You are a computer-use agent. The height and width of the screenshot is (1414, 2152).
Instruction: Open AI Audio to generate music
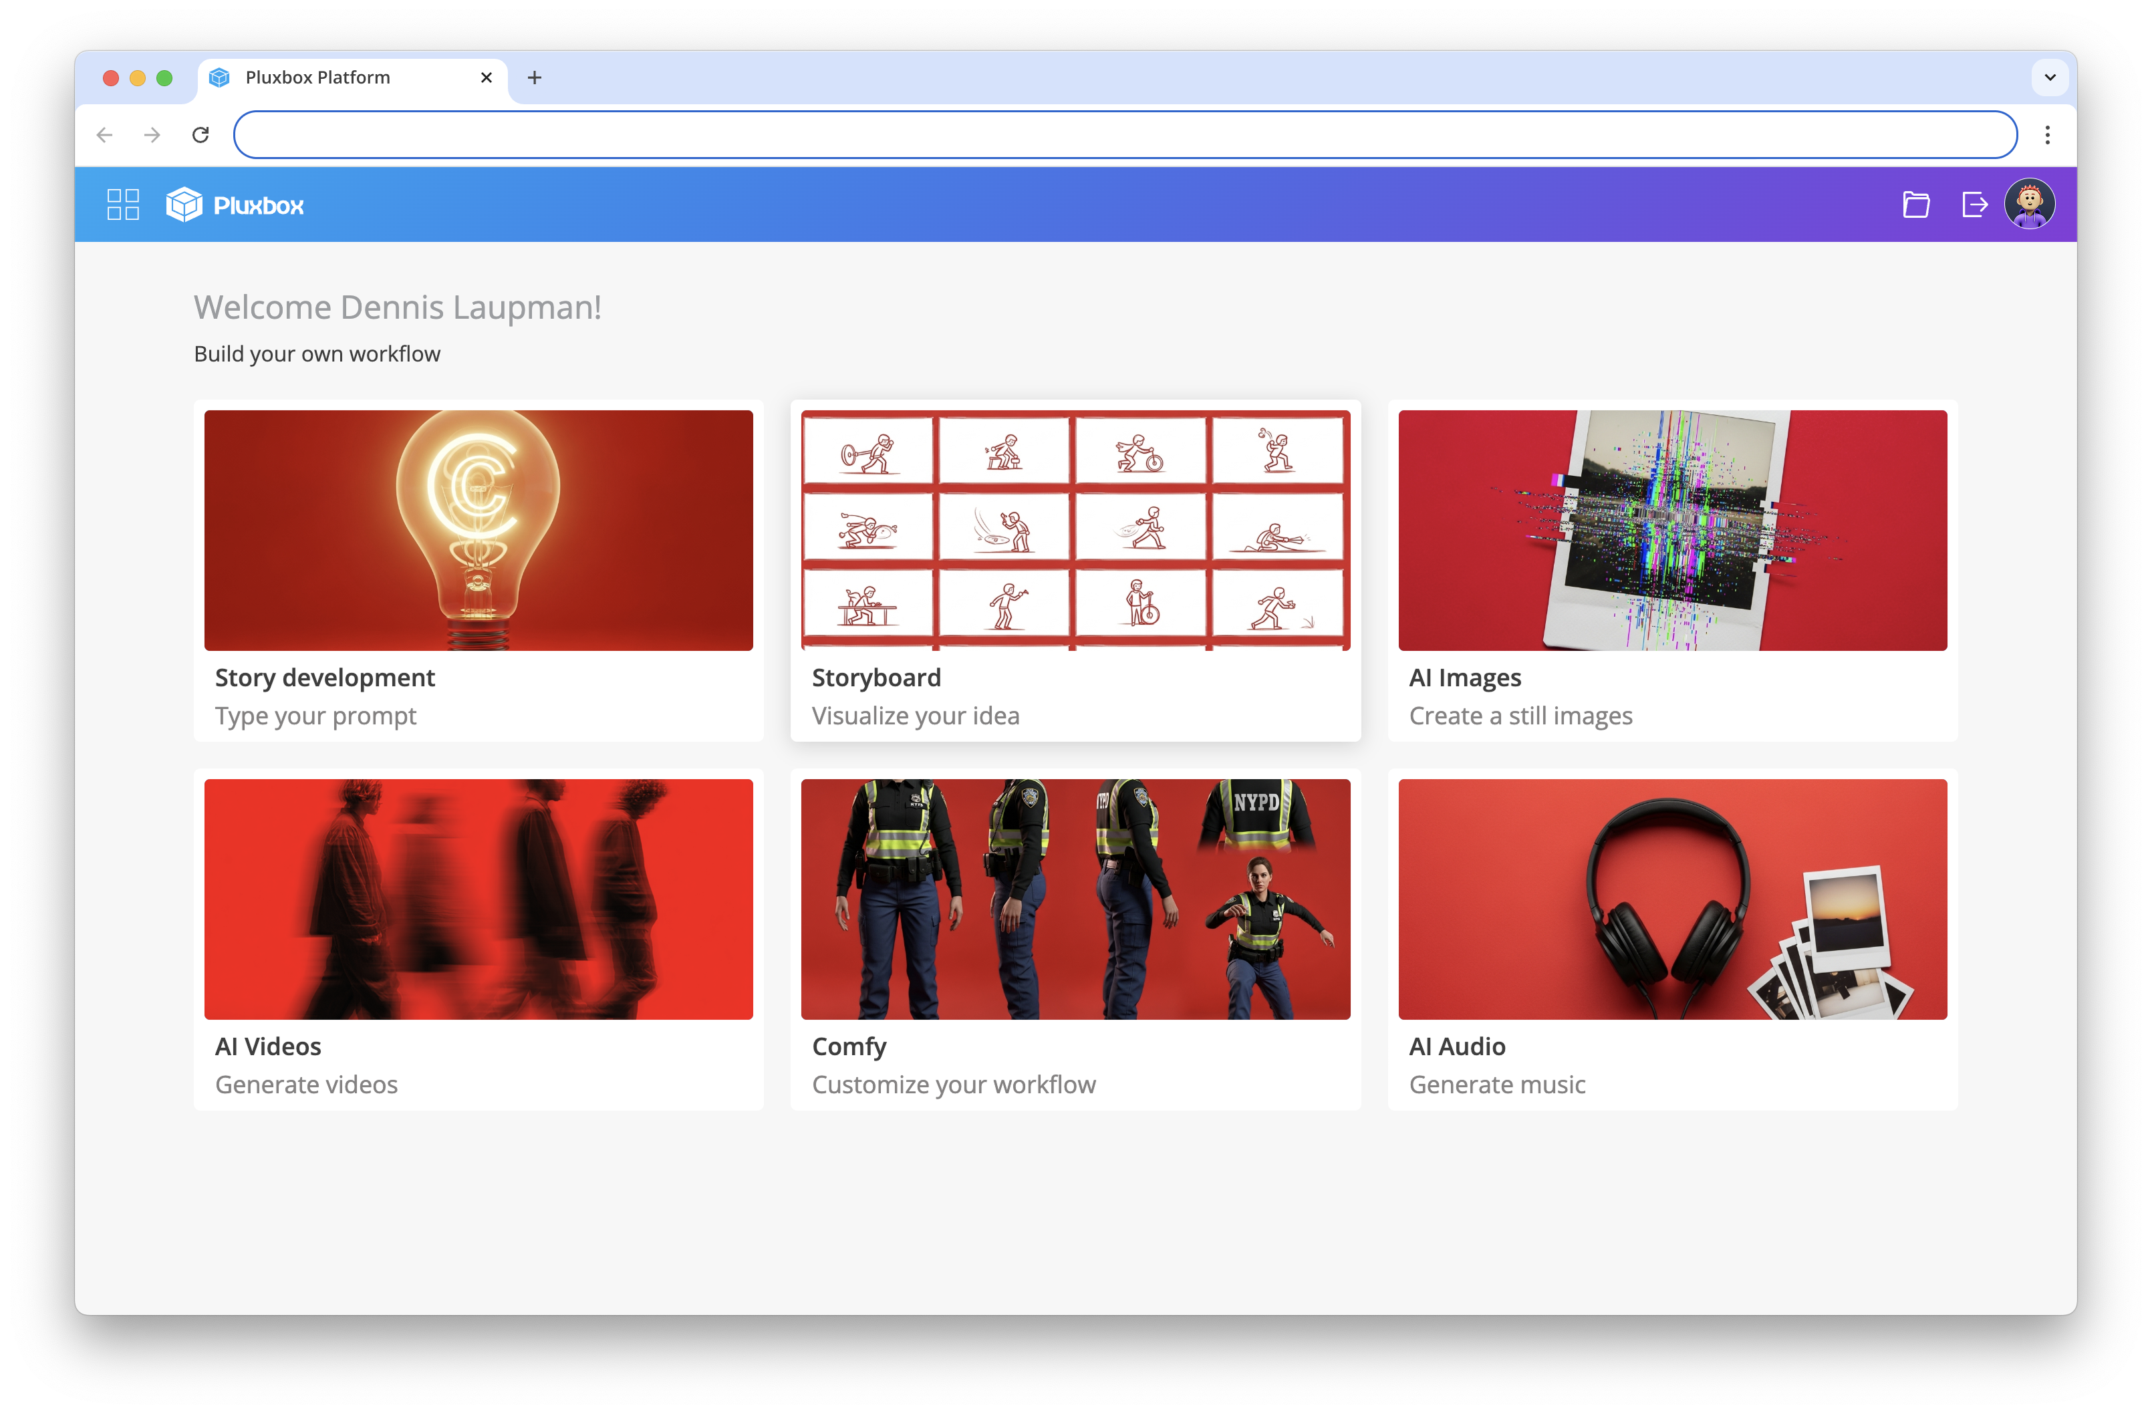1672,940
